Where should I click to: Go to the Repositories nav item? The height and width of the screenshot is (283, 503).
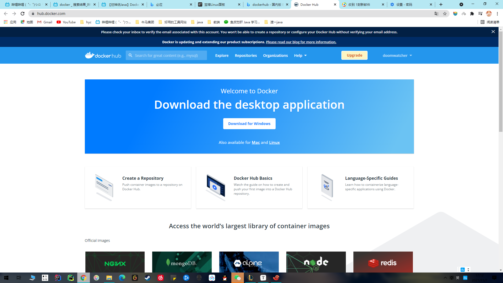246,56
